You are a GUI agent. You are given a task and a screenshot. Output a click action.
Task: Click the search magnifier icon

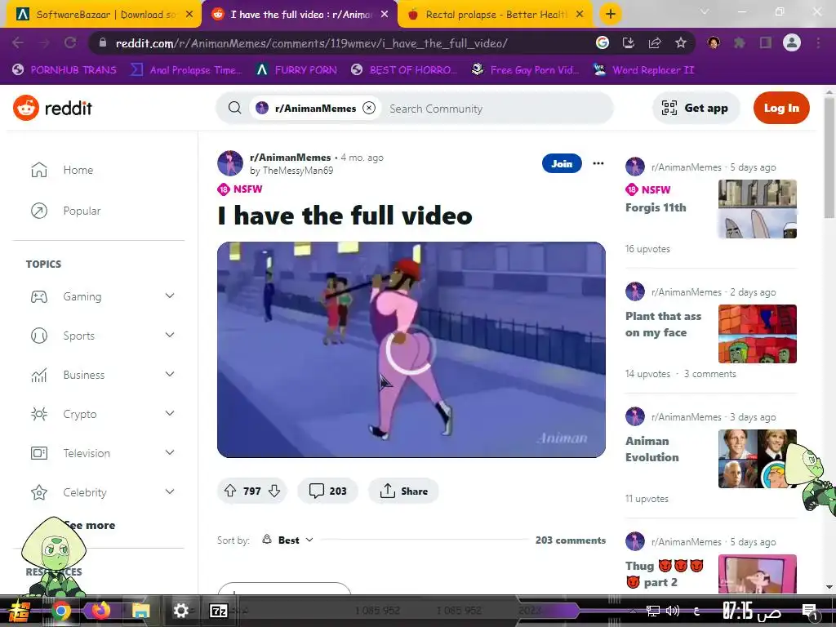(x=234, y=109)
